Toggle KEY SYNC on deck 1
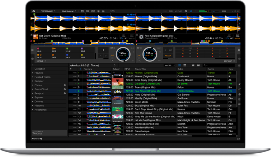The width and height of the screenshot is (271, 161). [x=124, y=36]
